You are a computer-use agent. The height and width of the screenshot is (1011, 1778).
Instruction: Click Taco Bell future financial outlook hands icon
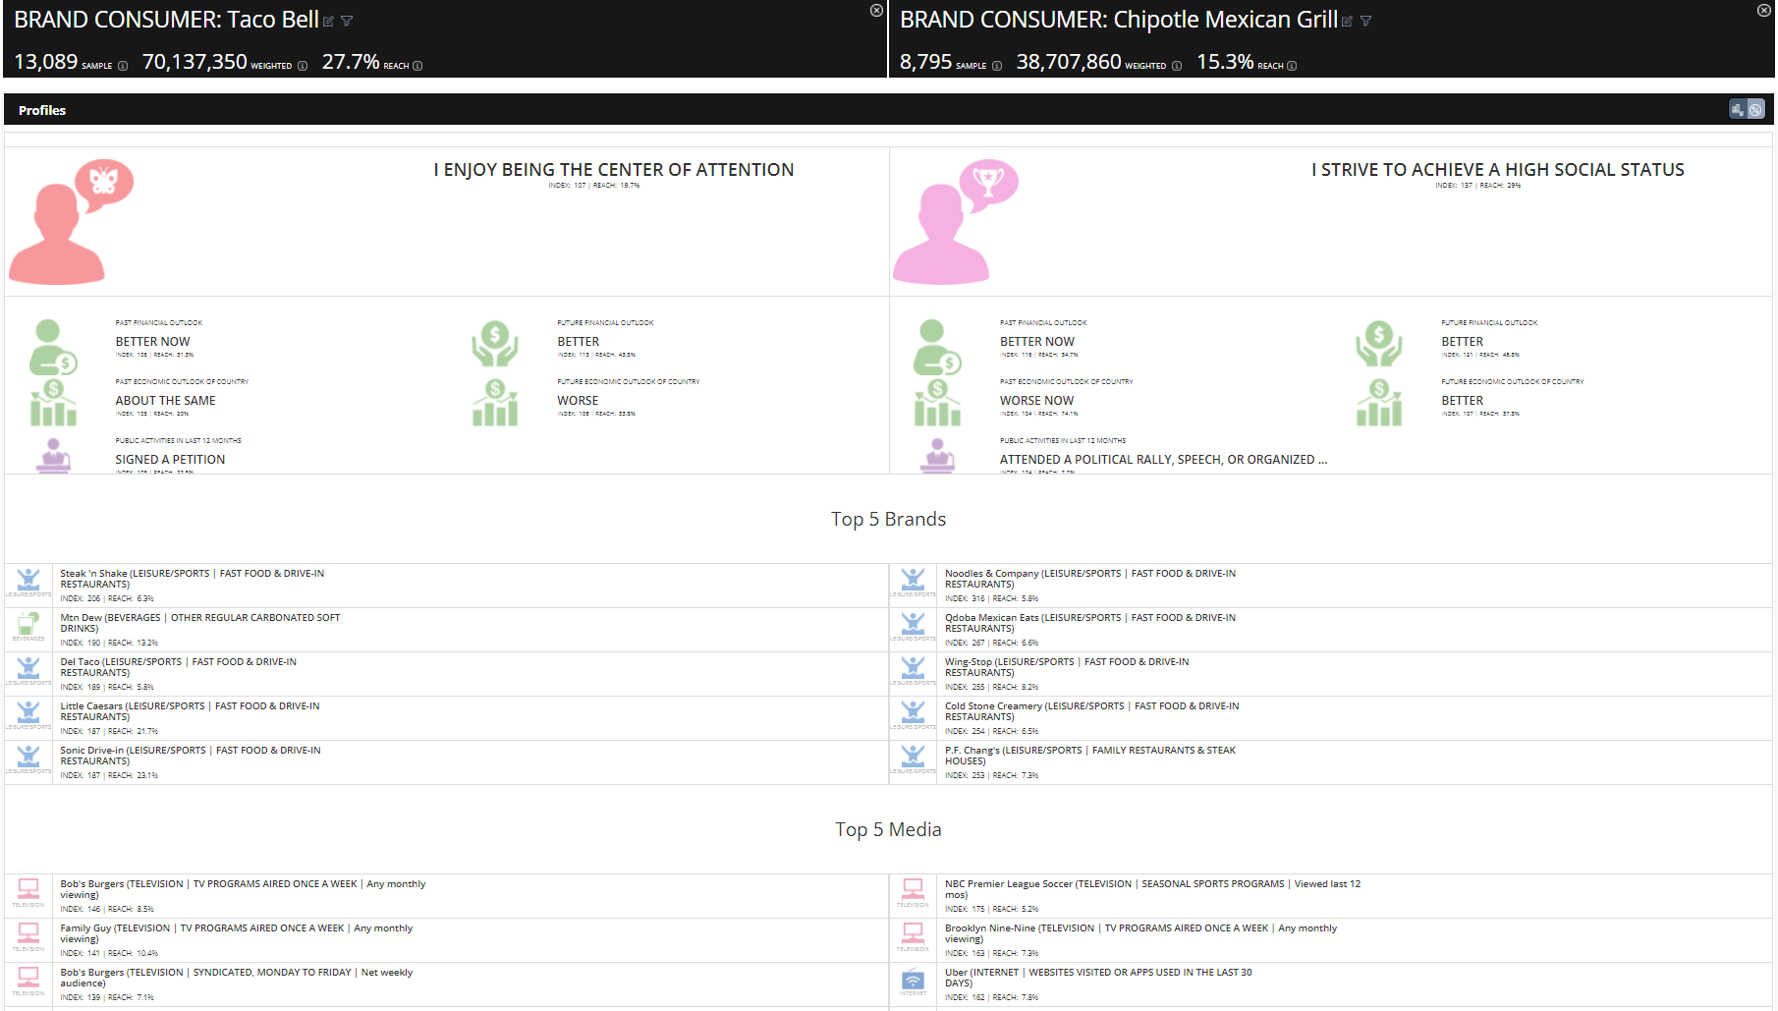495,345
